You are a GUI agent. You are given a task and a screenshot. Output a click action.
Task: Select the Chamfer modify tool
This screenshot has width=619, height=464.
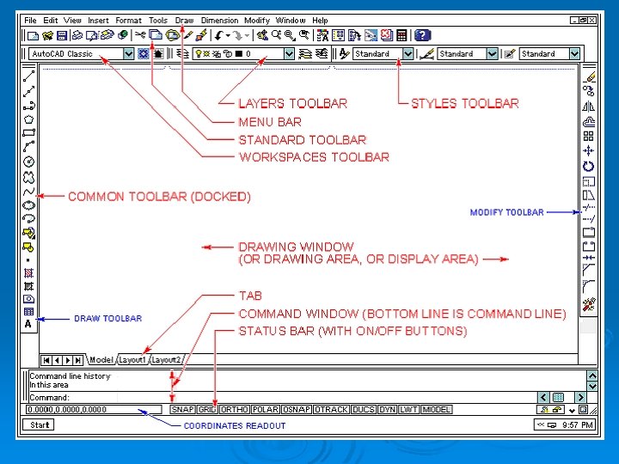point(589,270)
